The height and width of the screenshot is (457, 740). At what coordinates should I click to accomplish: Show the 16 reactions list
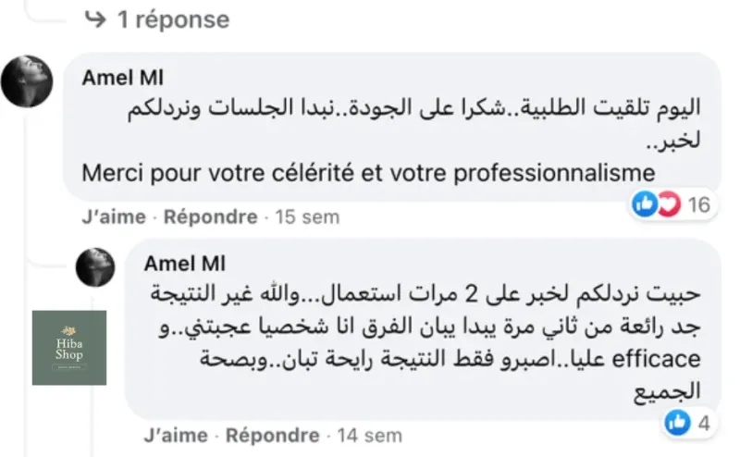pyautogui.click(x=700, y=204)
